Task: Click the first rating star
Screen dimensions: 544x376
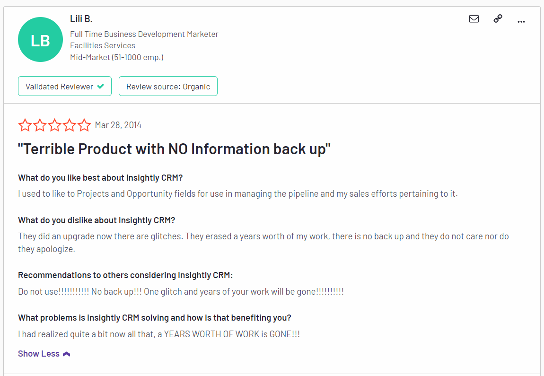Action: (25, 125)
